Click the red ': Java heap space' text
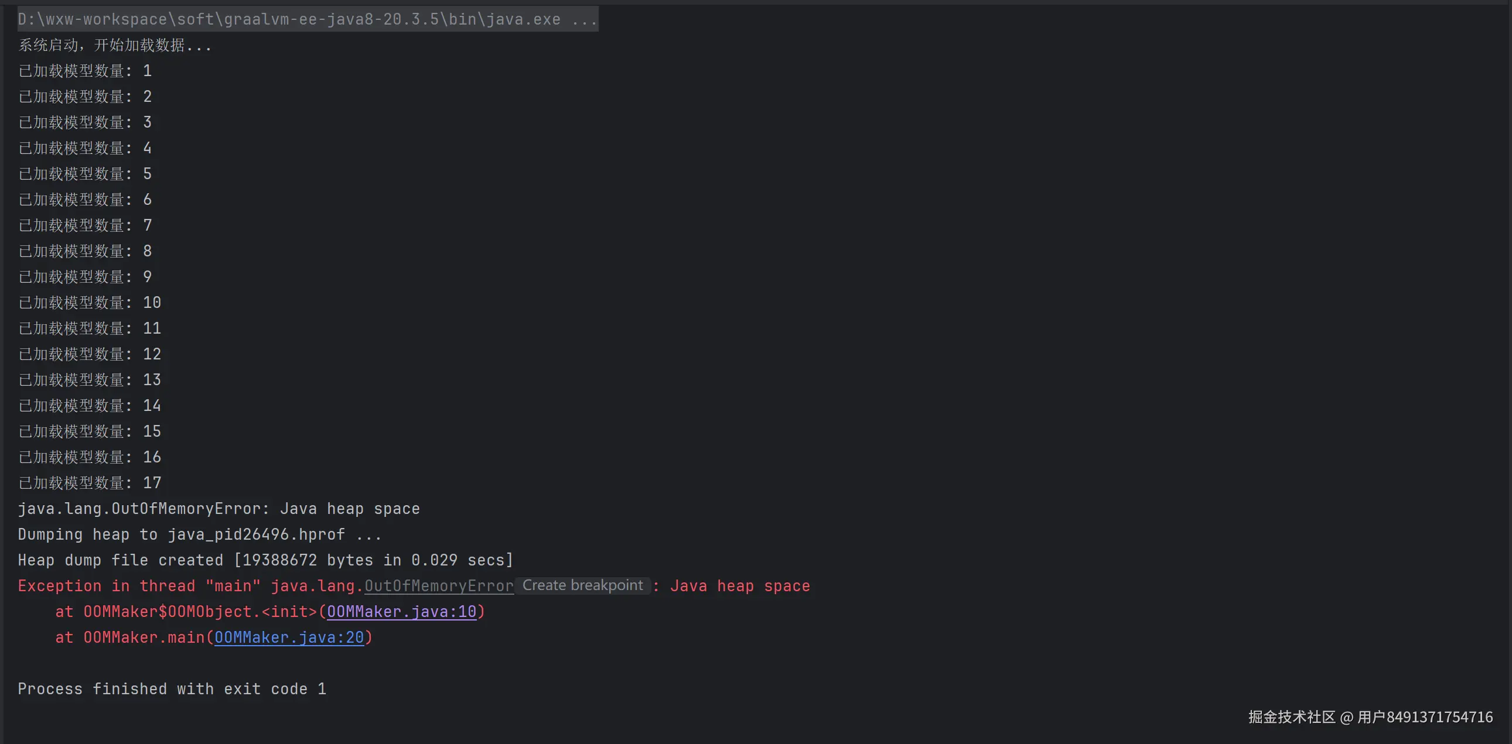 (738, 586)
